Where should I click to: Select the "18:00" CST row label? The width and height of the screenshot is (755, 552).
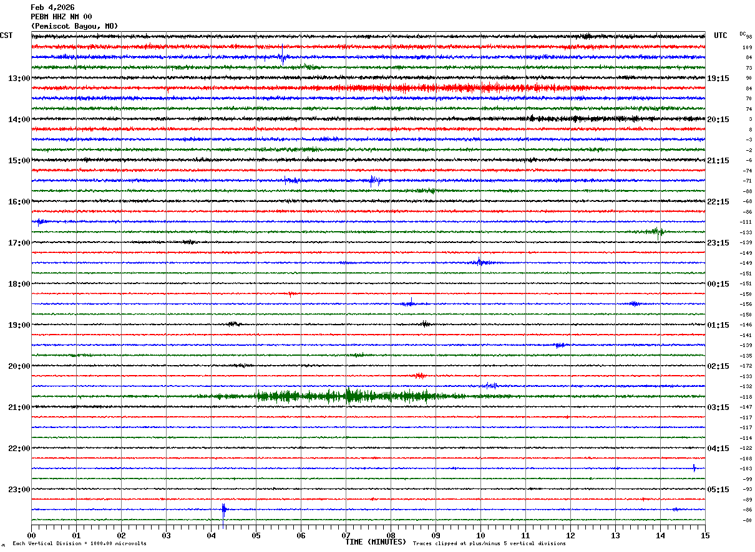[x=19, y=284]
